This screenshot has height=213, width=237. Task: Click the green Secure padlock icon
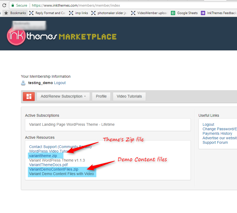13,5
